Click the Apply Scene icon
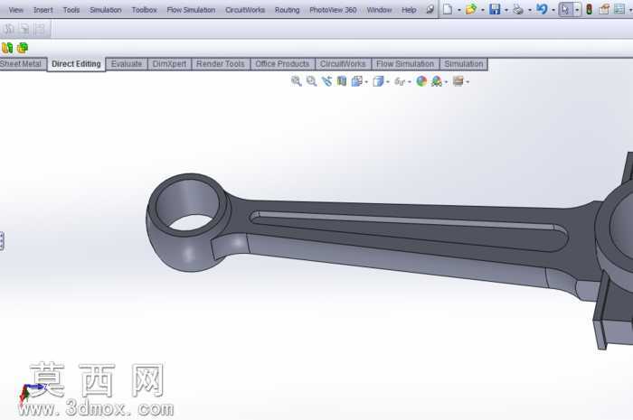 tap(437, 81)
